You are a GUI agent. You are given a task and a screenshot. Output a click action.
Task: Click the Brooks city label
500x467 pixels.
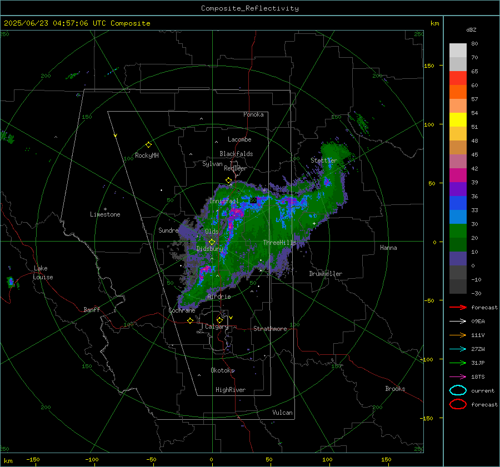pos(395,389)
